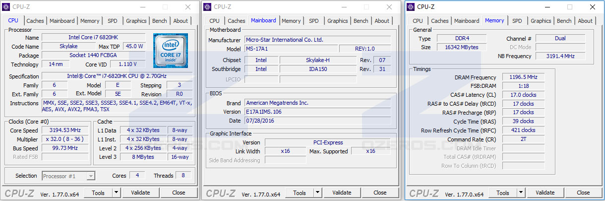Viewport: 605px width, 201px height.
Task: Switch to Bench tab in left CPU-Z window
Action: tap(160, 21)
